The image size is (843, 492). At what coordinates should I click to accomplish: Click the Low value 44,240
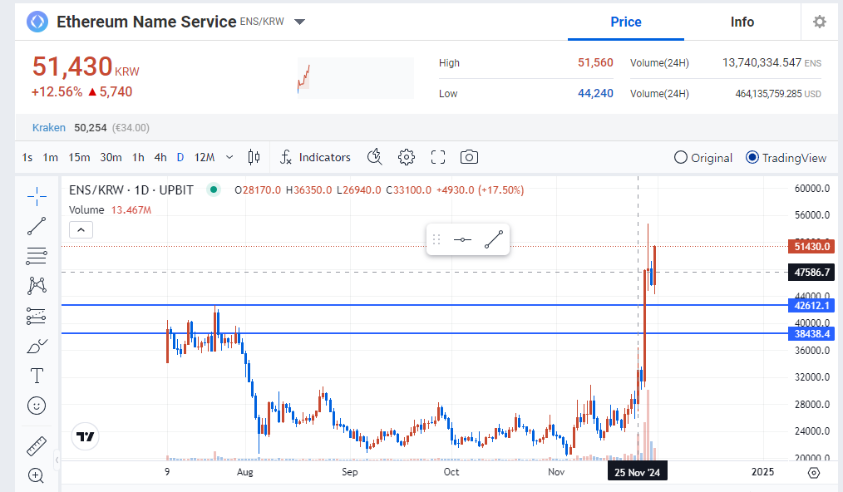tap(595, 93)
